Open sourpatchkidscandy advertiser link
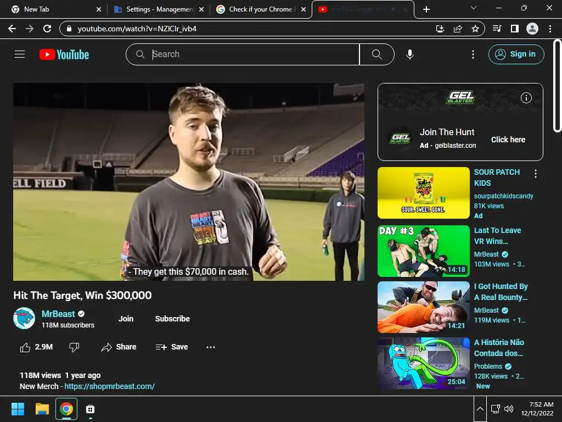This screenshot has height=422, width=562. tap(504, 196)
